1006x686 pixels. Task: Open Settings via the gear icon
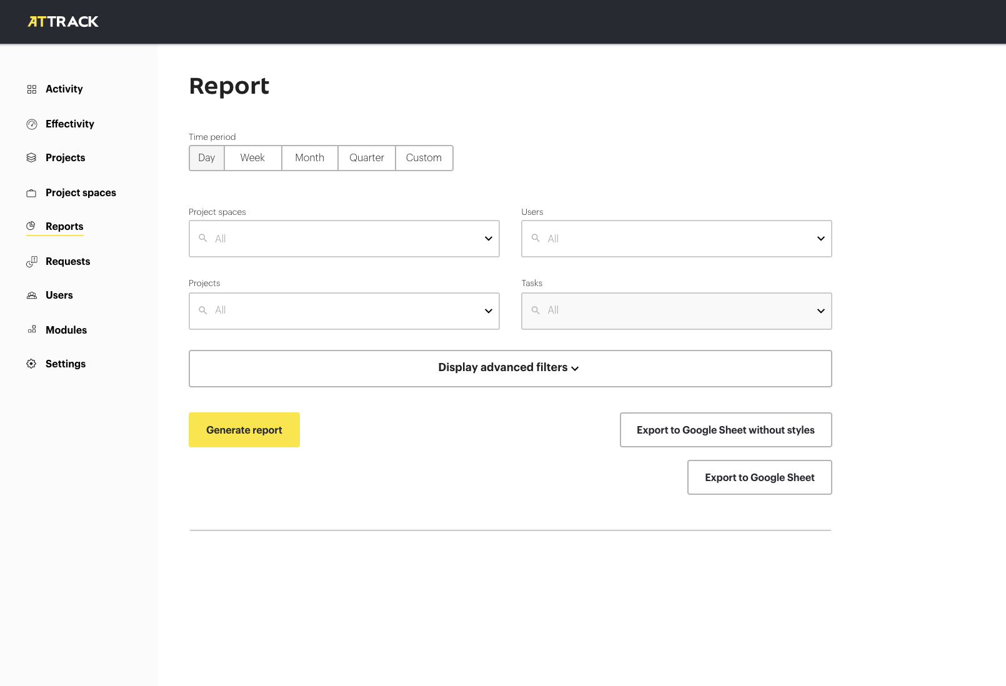pos(31,364)
